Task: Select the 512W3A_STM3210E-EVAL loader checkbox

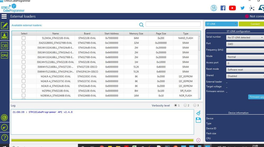Action: click(x=24, y=38)
